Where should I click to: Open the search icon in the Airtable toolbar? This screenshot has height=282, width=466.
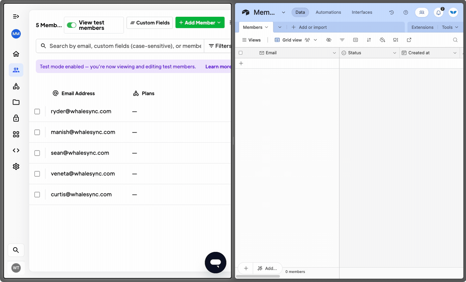coord(455,40)
